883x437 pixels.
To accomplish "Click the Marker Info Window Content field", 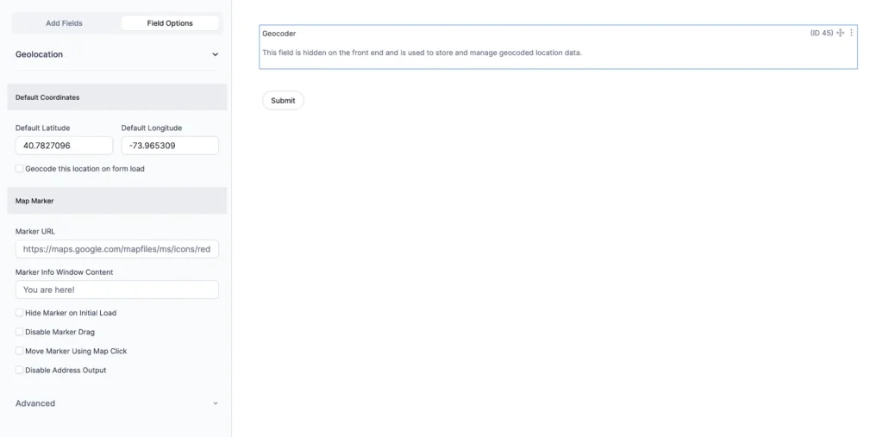I will [x=117, y=290].
